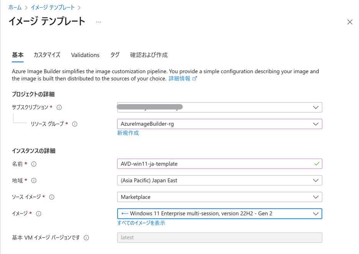The height and width of the screenshot is (254, 359).
Task: Click the すべてのイメージを表示 link
Action: 141,223
